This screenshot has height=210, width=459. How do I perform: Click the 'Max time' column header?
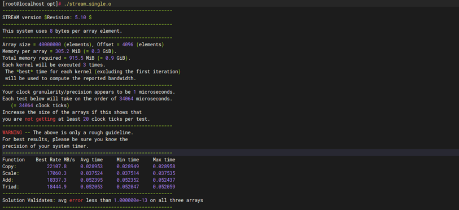[x=164, y=160]
